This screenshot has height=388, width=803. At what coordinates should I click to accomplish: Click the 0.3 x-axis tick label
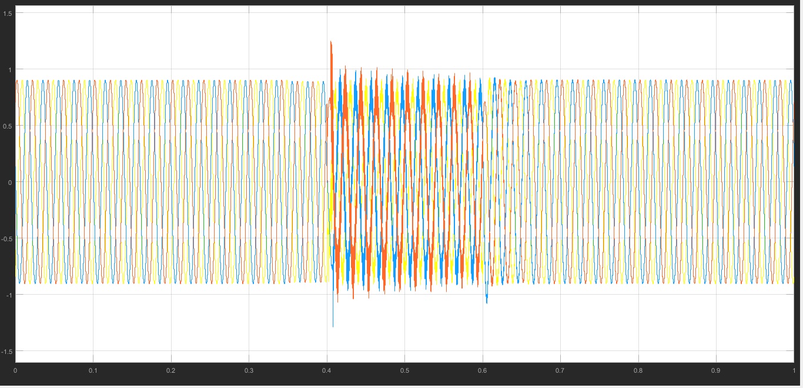pyautogui.click(x=249, y=371)
